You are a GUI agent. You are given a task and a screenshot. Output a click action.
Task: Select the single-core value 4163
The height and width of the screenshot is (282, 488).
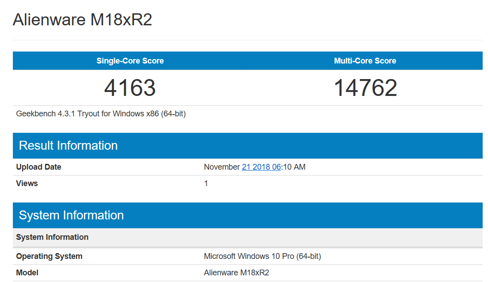point(130,88)
